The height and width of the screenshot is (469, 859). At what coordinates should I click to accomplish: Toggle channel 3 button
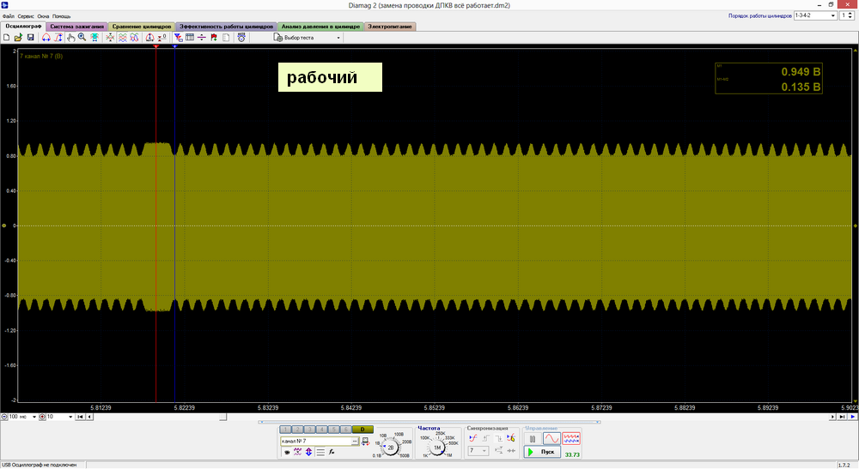[x=309, y=430]
